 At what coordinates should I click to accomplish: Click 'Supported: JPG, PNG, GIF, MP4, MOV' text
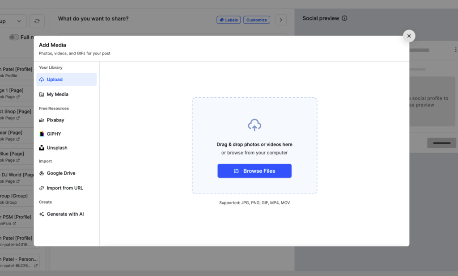pyautogui.click(x=254, y=202)
